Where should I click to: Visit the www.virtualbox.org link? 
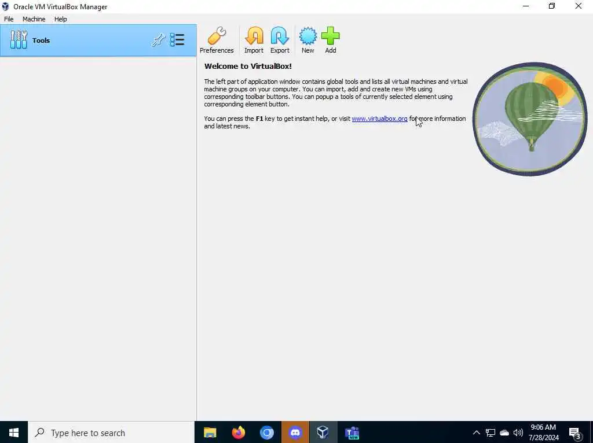[379, 119]
